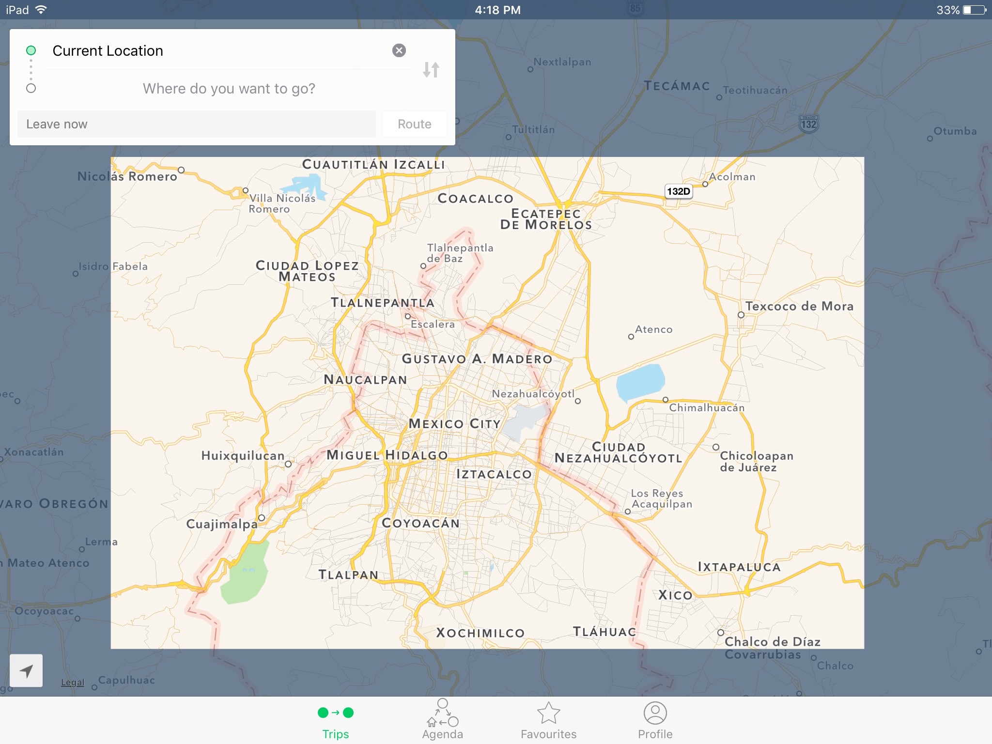Screen dimensions: 992x744
Task: Enter destination in Where do you want to go
Action: point(229,89)
